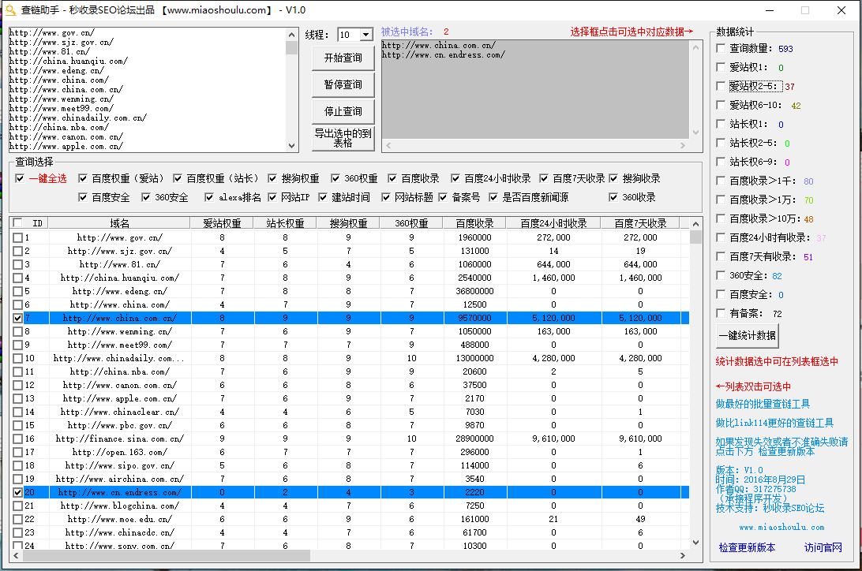
Task: Click the 停止查询 (stop query) button
Action: (343, 110)
